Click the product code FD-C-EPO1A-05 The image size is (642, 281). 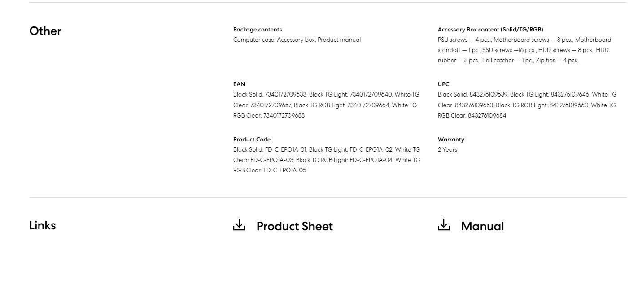284,171
